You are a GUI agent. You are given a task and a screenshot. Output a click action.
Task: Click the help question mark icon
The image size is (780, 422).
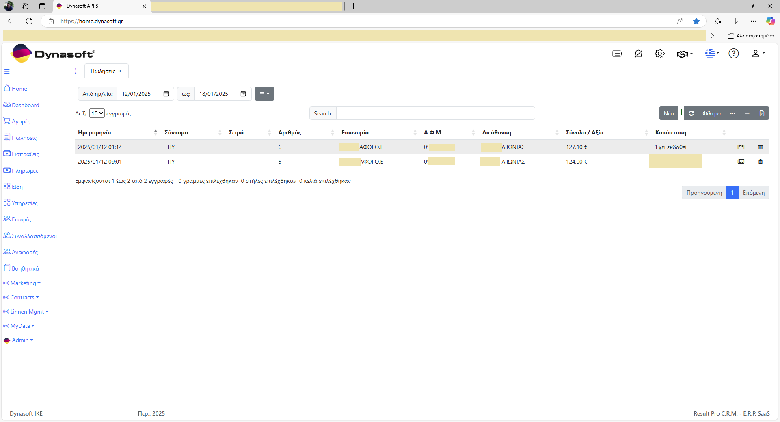734,54
